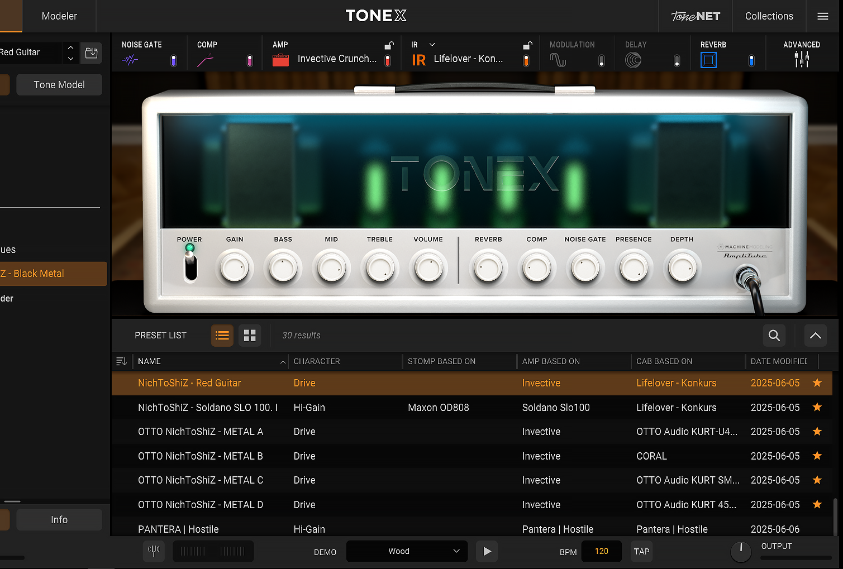Sort presets by CAB BASED ON column
The height and width of the screenshot is (569, 843).
pos(688,361)
